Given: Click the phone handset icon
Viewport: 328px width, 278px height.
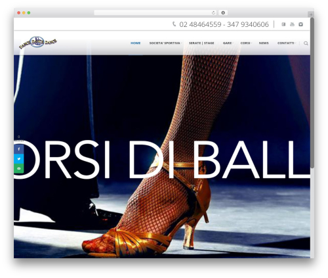Looking at the screenshot, I should point(174,24).
